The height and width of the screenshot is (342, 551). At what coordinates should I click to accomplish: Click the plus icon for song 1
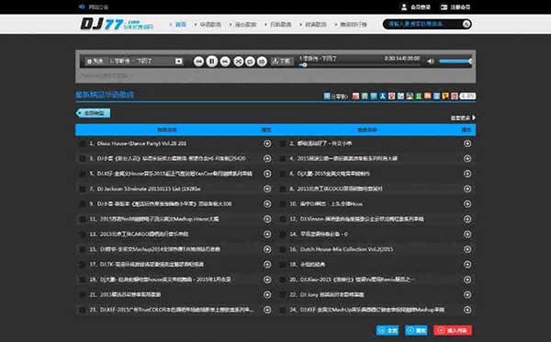coord(267,143)
